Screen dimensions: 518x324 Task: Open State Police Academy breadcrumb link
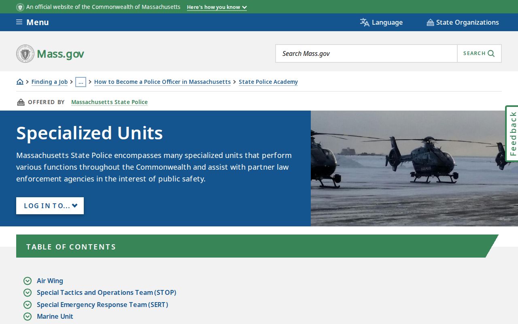[x=268, y=82]
